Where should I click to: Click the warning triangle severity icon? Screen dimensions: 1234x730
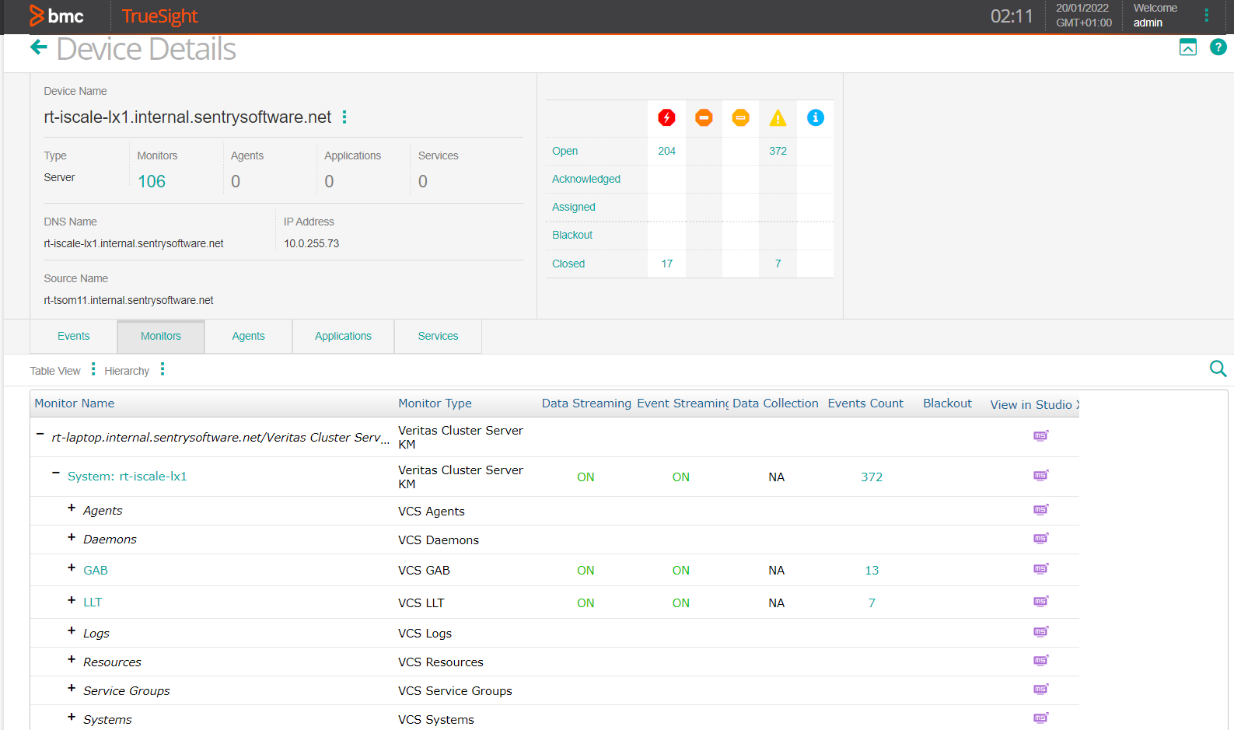[x=778, y=117]
